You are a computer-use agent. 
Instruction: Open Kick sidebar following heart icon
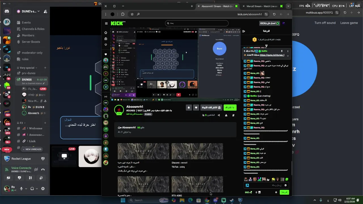106,45
